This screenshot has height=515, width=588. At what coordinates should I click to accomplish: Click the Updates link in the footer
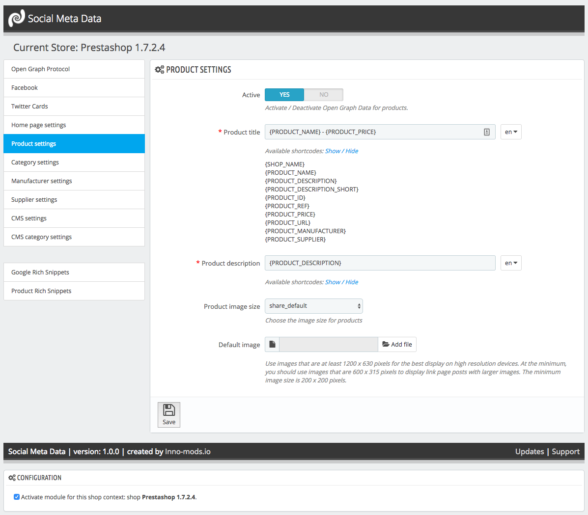pyautogui.click(x=530, y=452)
